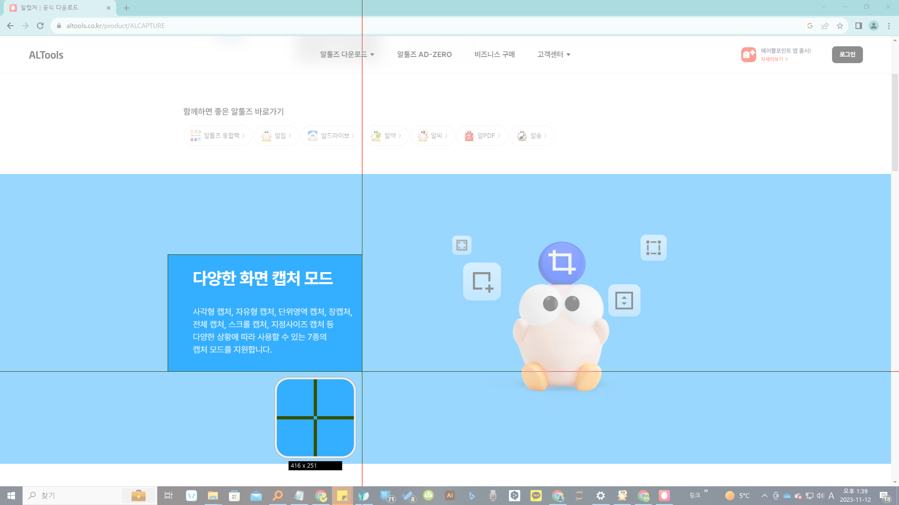Select the 알씨 mascot icon
Image resolution: width=899 pixels, height=505 pixels.
click(424, 136)
